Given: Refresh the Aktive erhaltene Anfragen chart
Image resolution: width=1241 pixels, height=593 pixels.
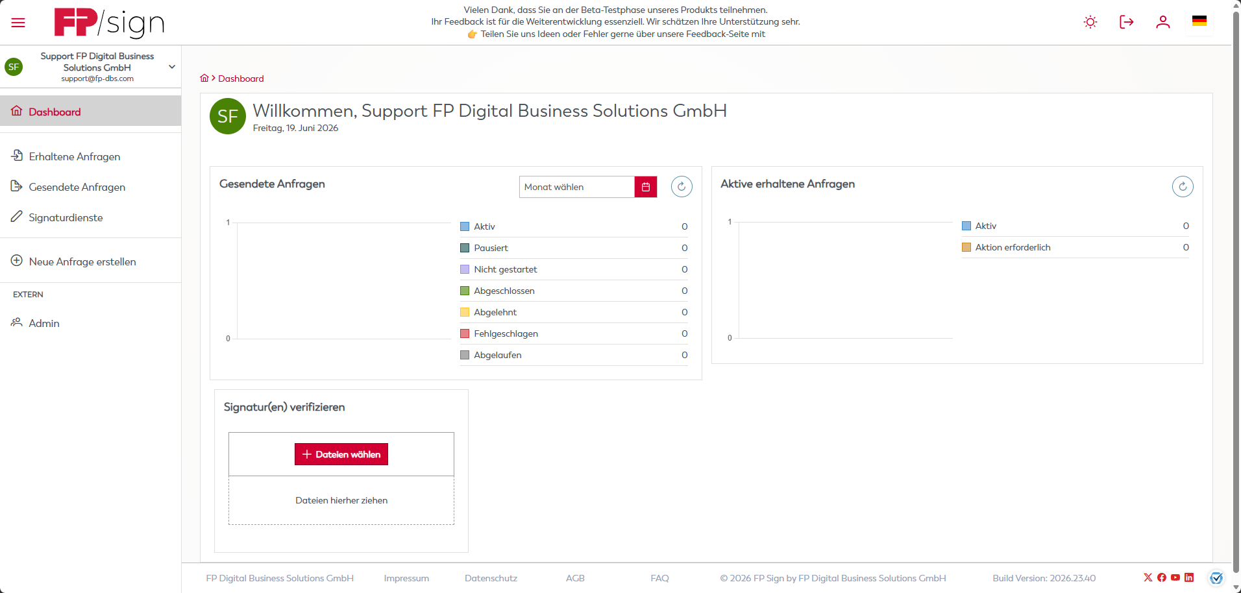Looking at the screenshot, I should (1183, 187).
